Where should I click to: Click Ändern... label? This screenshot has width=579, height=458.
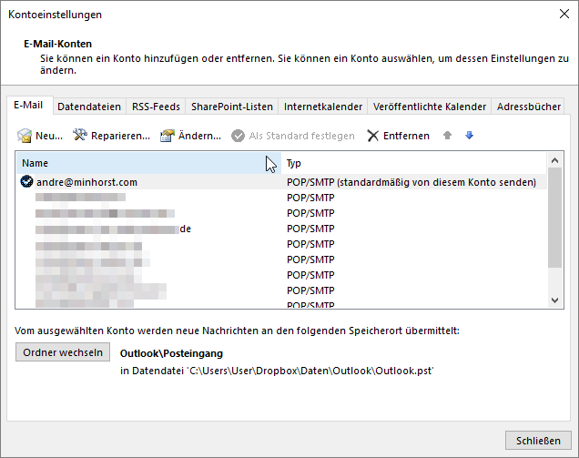point(199,136)
